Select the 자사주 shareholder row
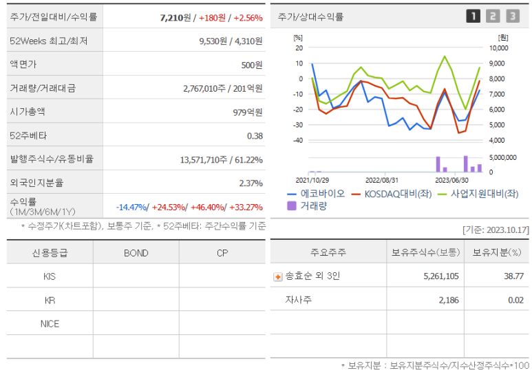 point(399,300)
